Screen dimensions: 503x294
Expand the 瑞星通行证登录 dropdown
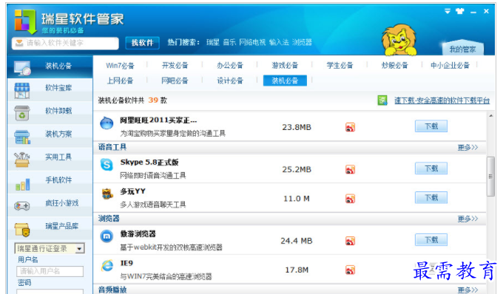pyautogui.click(x=80, y=248)
